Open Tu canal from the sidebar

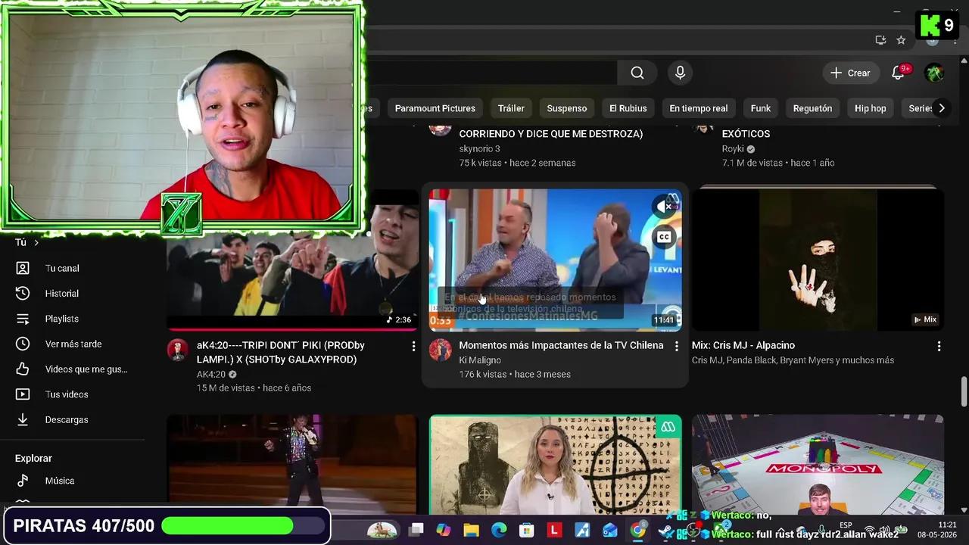tap(62, 268)
